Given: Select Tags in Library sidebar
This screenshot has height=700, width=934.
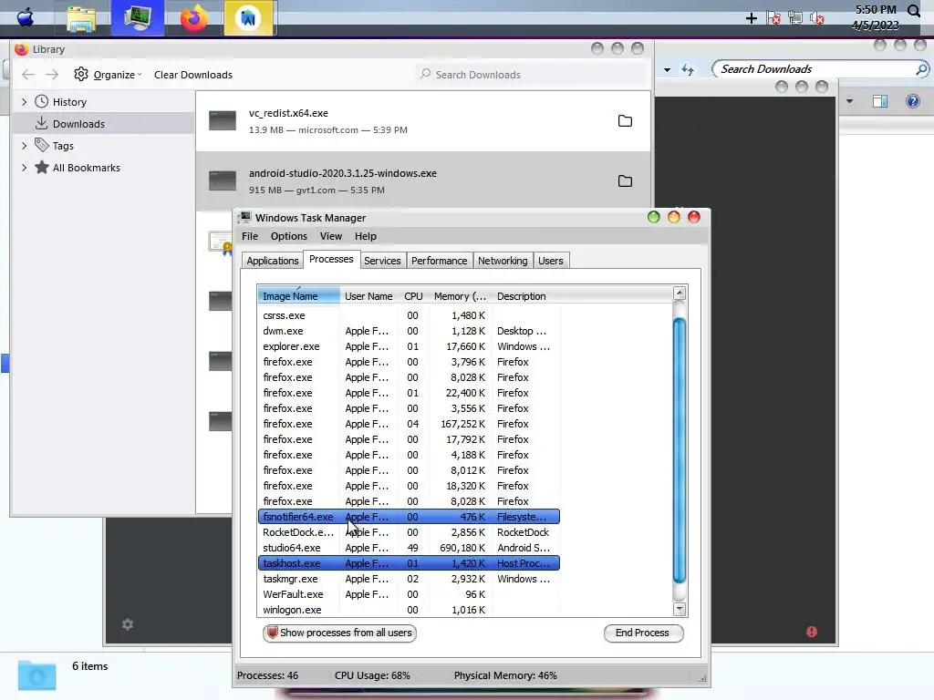Looking at the screenshot, I should pos(63,146).
